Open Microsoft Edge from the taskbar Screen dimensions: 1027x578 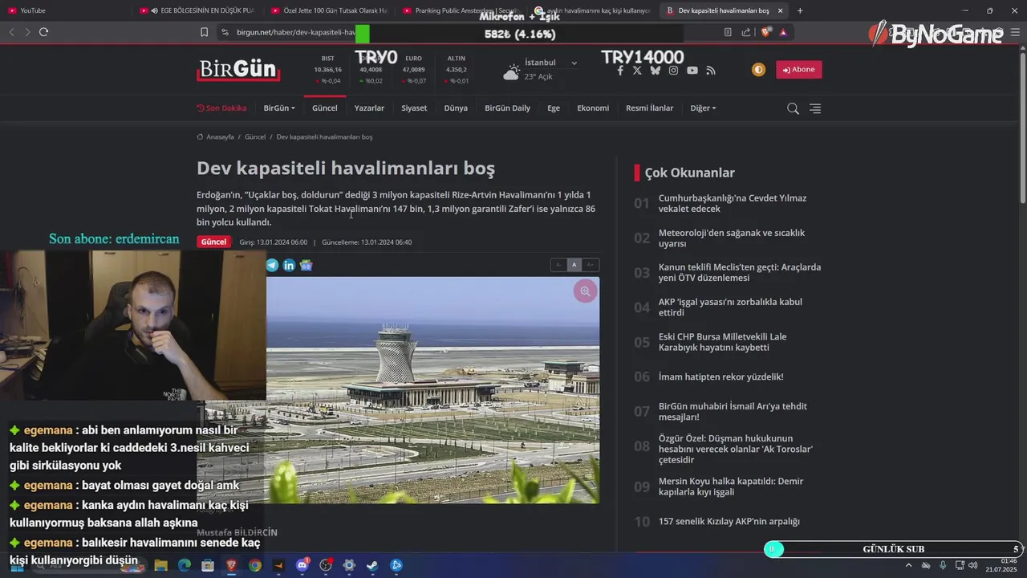[x=185, y=565]
